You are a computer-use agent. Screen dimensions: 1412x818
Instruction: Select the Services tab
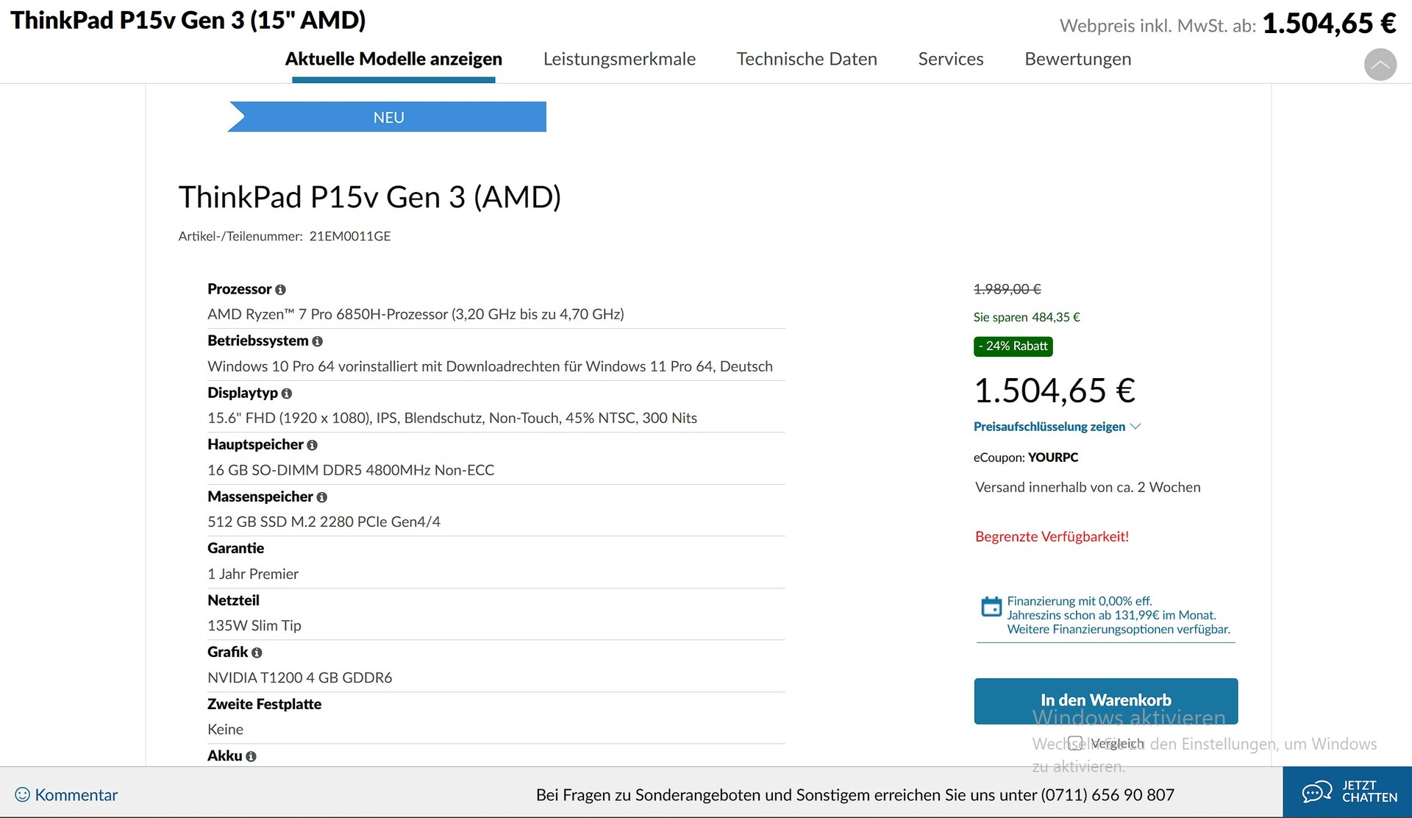[950, 59]
